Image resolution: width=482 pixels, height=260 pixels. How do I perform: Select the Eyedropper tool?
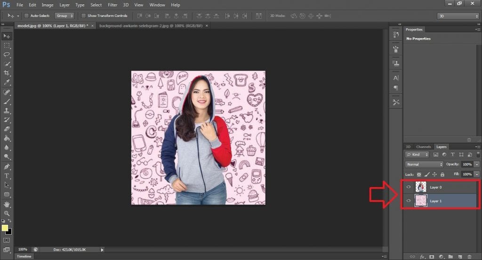click(7, 82)
